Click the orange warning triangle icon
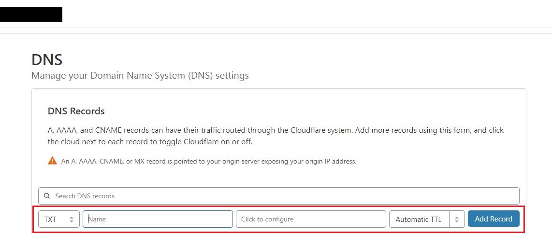552x234 pixels. point(52,161)
